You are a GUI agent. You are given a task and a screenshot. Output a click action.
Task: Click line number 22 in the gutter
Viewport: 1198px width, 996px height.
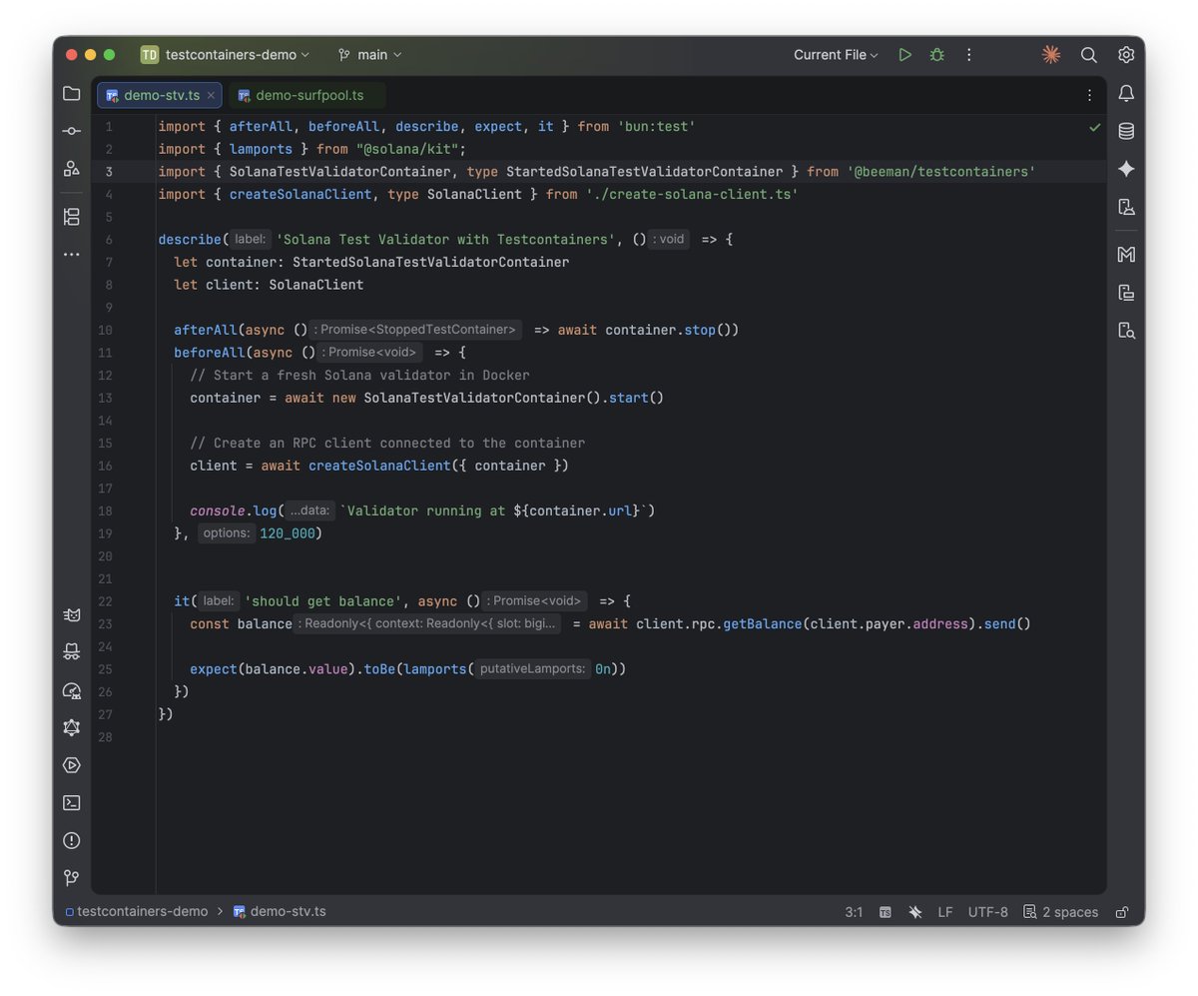107,601
